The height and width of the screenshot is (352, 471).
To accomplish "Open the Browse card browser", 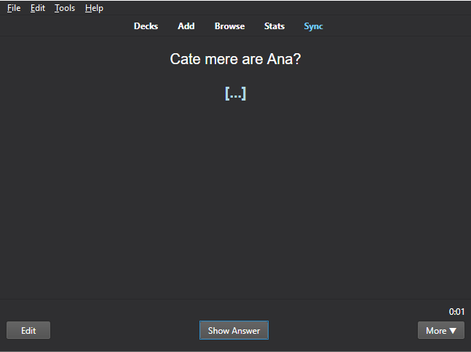I will (x=229, y=26).
